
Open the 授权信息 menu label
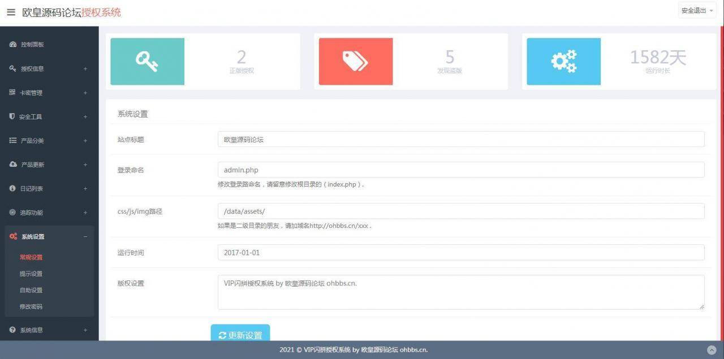click(x=32, y=69)
